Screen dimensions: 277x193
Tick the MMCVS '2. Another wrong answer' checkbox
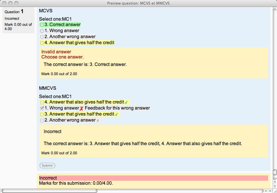tap(42, 120)
